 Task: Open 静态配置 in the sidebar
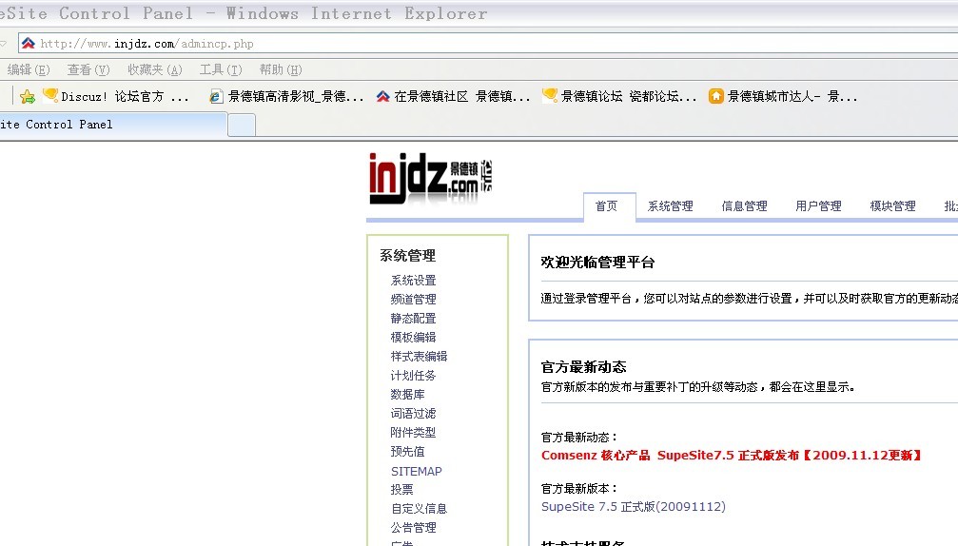pos(413,319)
